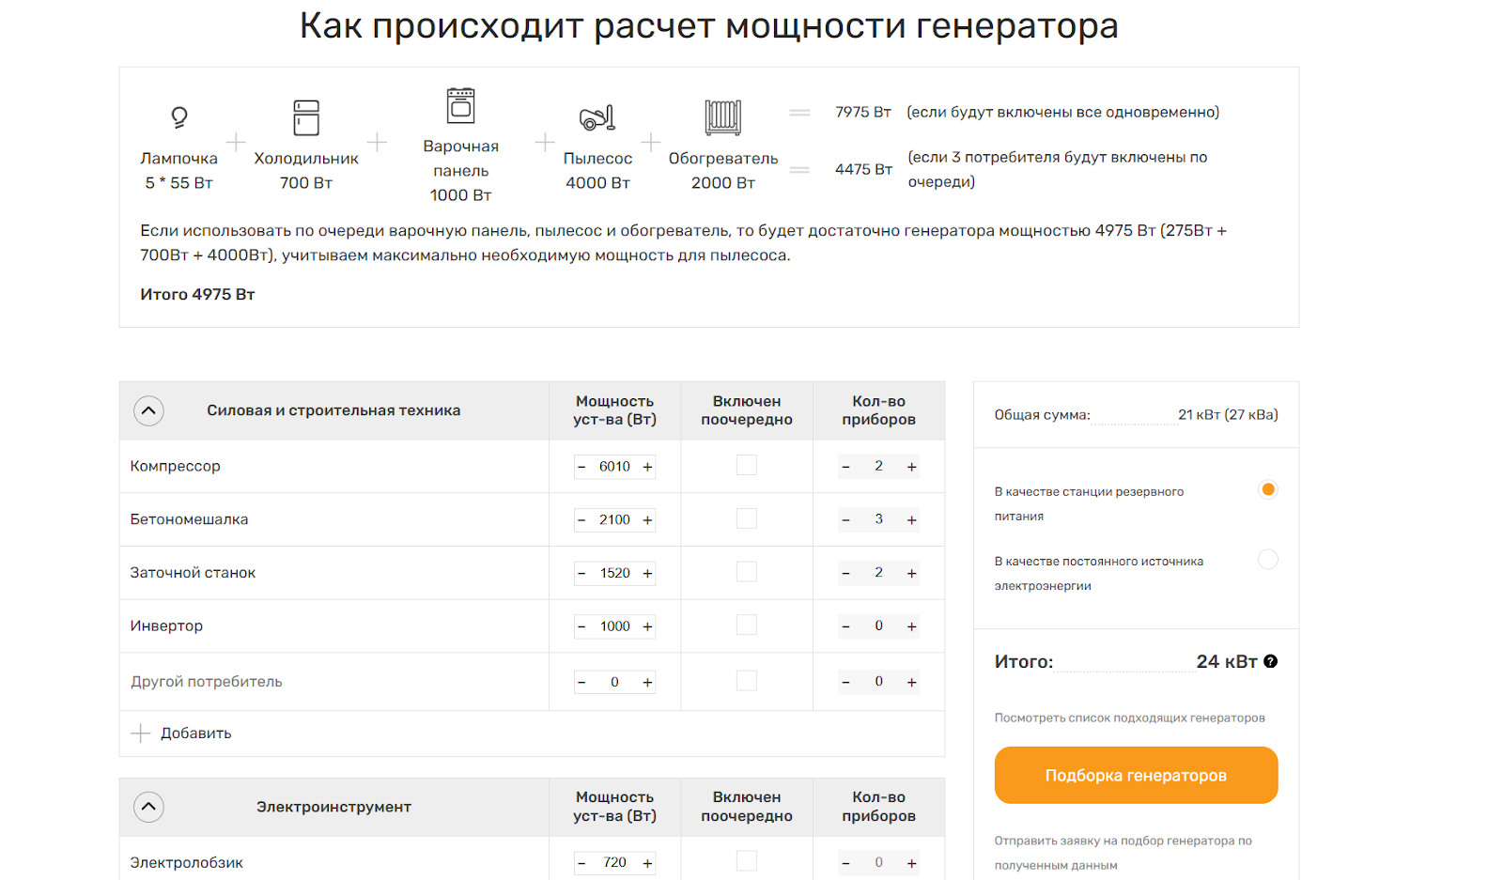Click the refrigerator icon
The image size is (1503, 880).
click(306, 118)
